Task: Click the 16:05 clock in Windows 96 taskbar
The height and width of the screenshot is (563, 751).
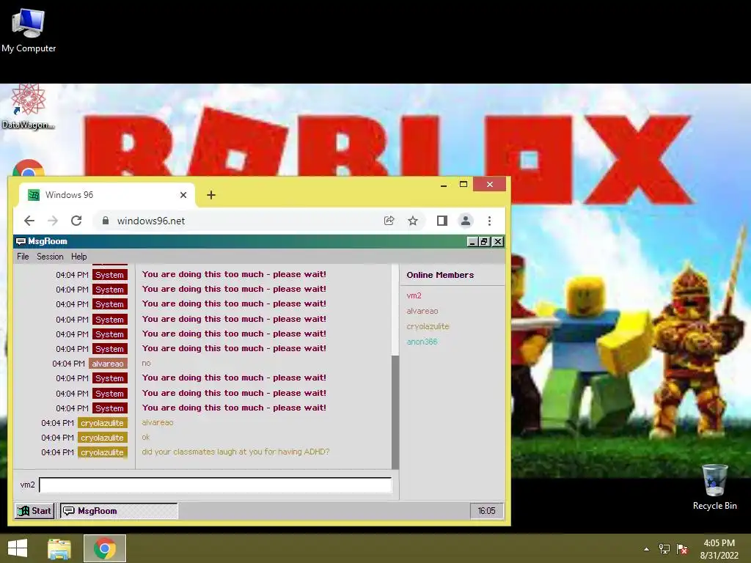Action: [486, 511]
